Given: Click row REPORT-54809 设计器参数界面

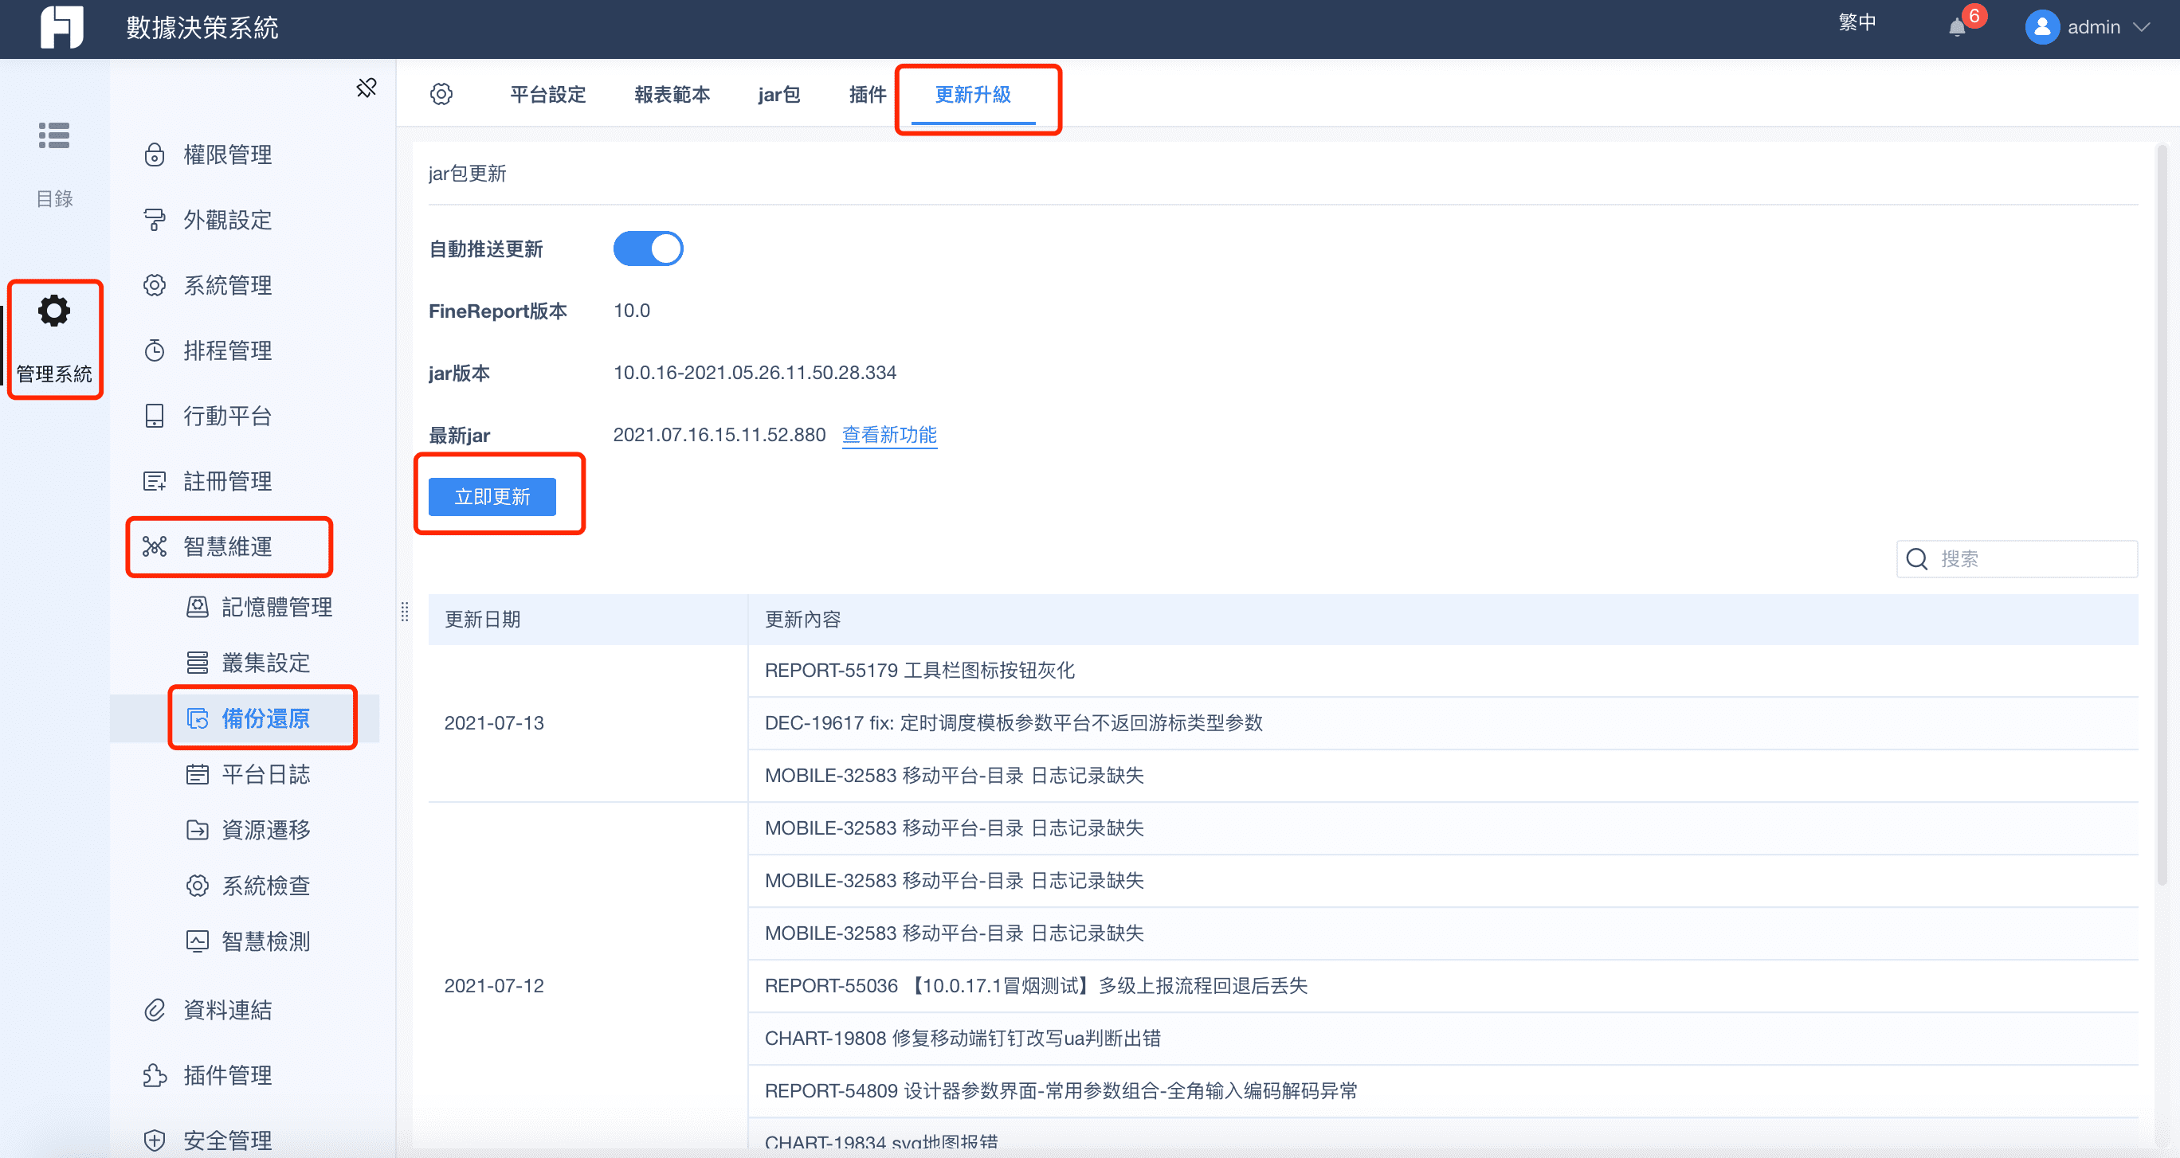Looking at the screenshot, I should coord(1443,1091).
